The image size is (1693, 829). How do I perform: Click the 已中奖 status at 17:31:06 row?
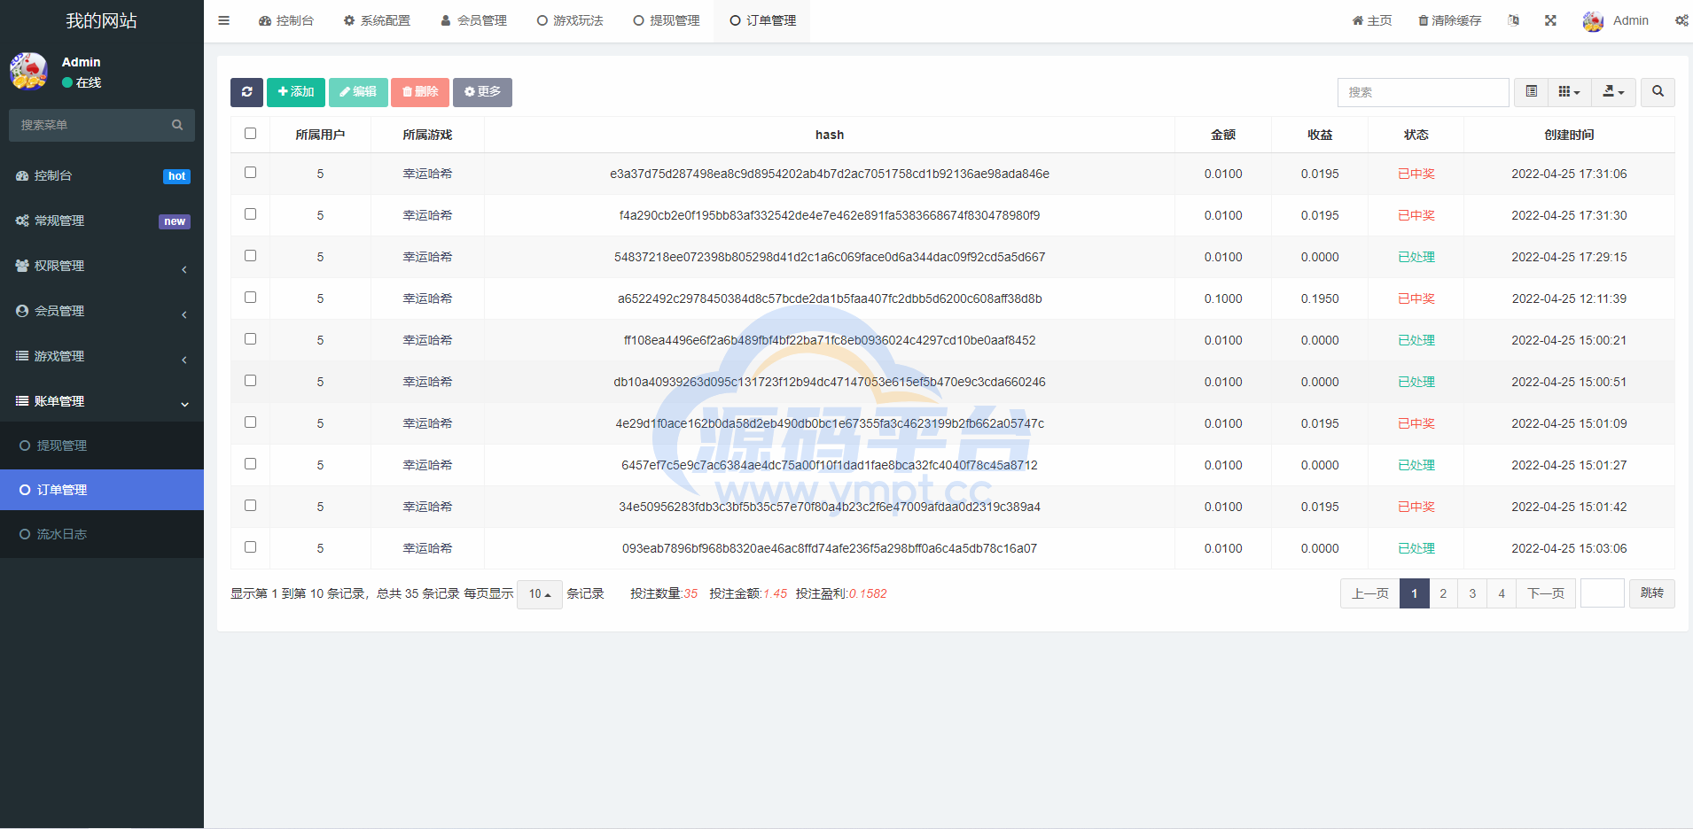click(1416, 174)
